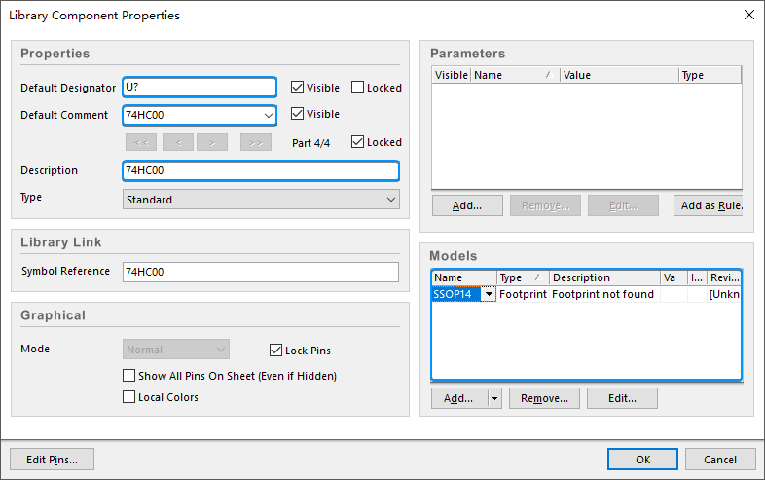765x480 pixels.
Task: Enable the Local Colors checkbox
Action: point(128,397)
